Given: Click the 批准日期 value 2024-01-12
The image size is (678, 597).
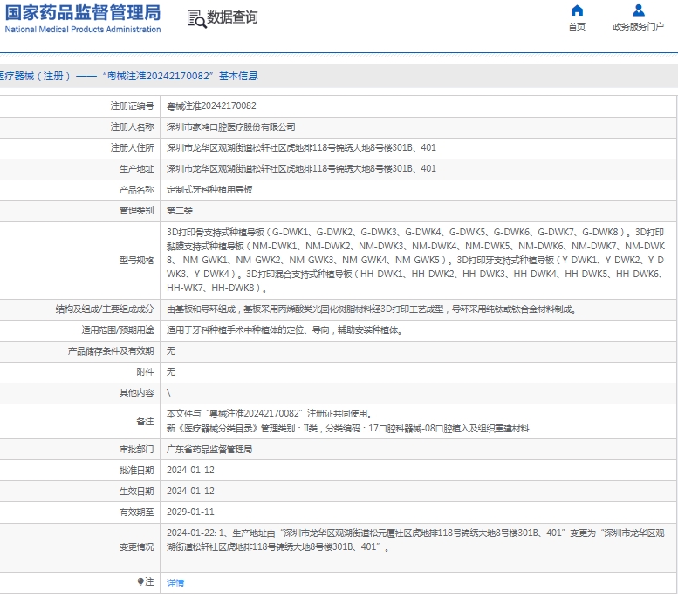Looking at the screenshot, I should tap(191, 470).
